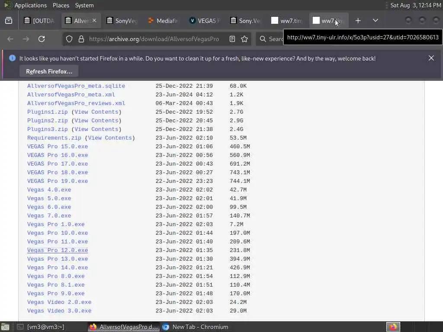
Task: Go forward using the forward arrow
Action: (x=26, y=39)
